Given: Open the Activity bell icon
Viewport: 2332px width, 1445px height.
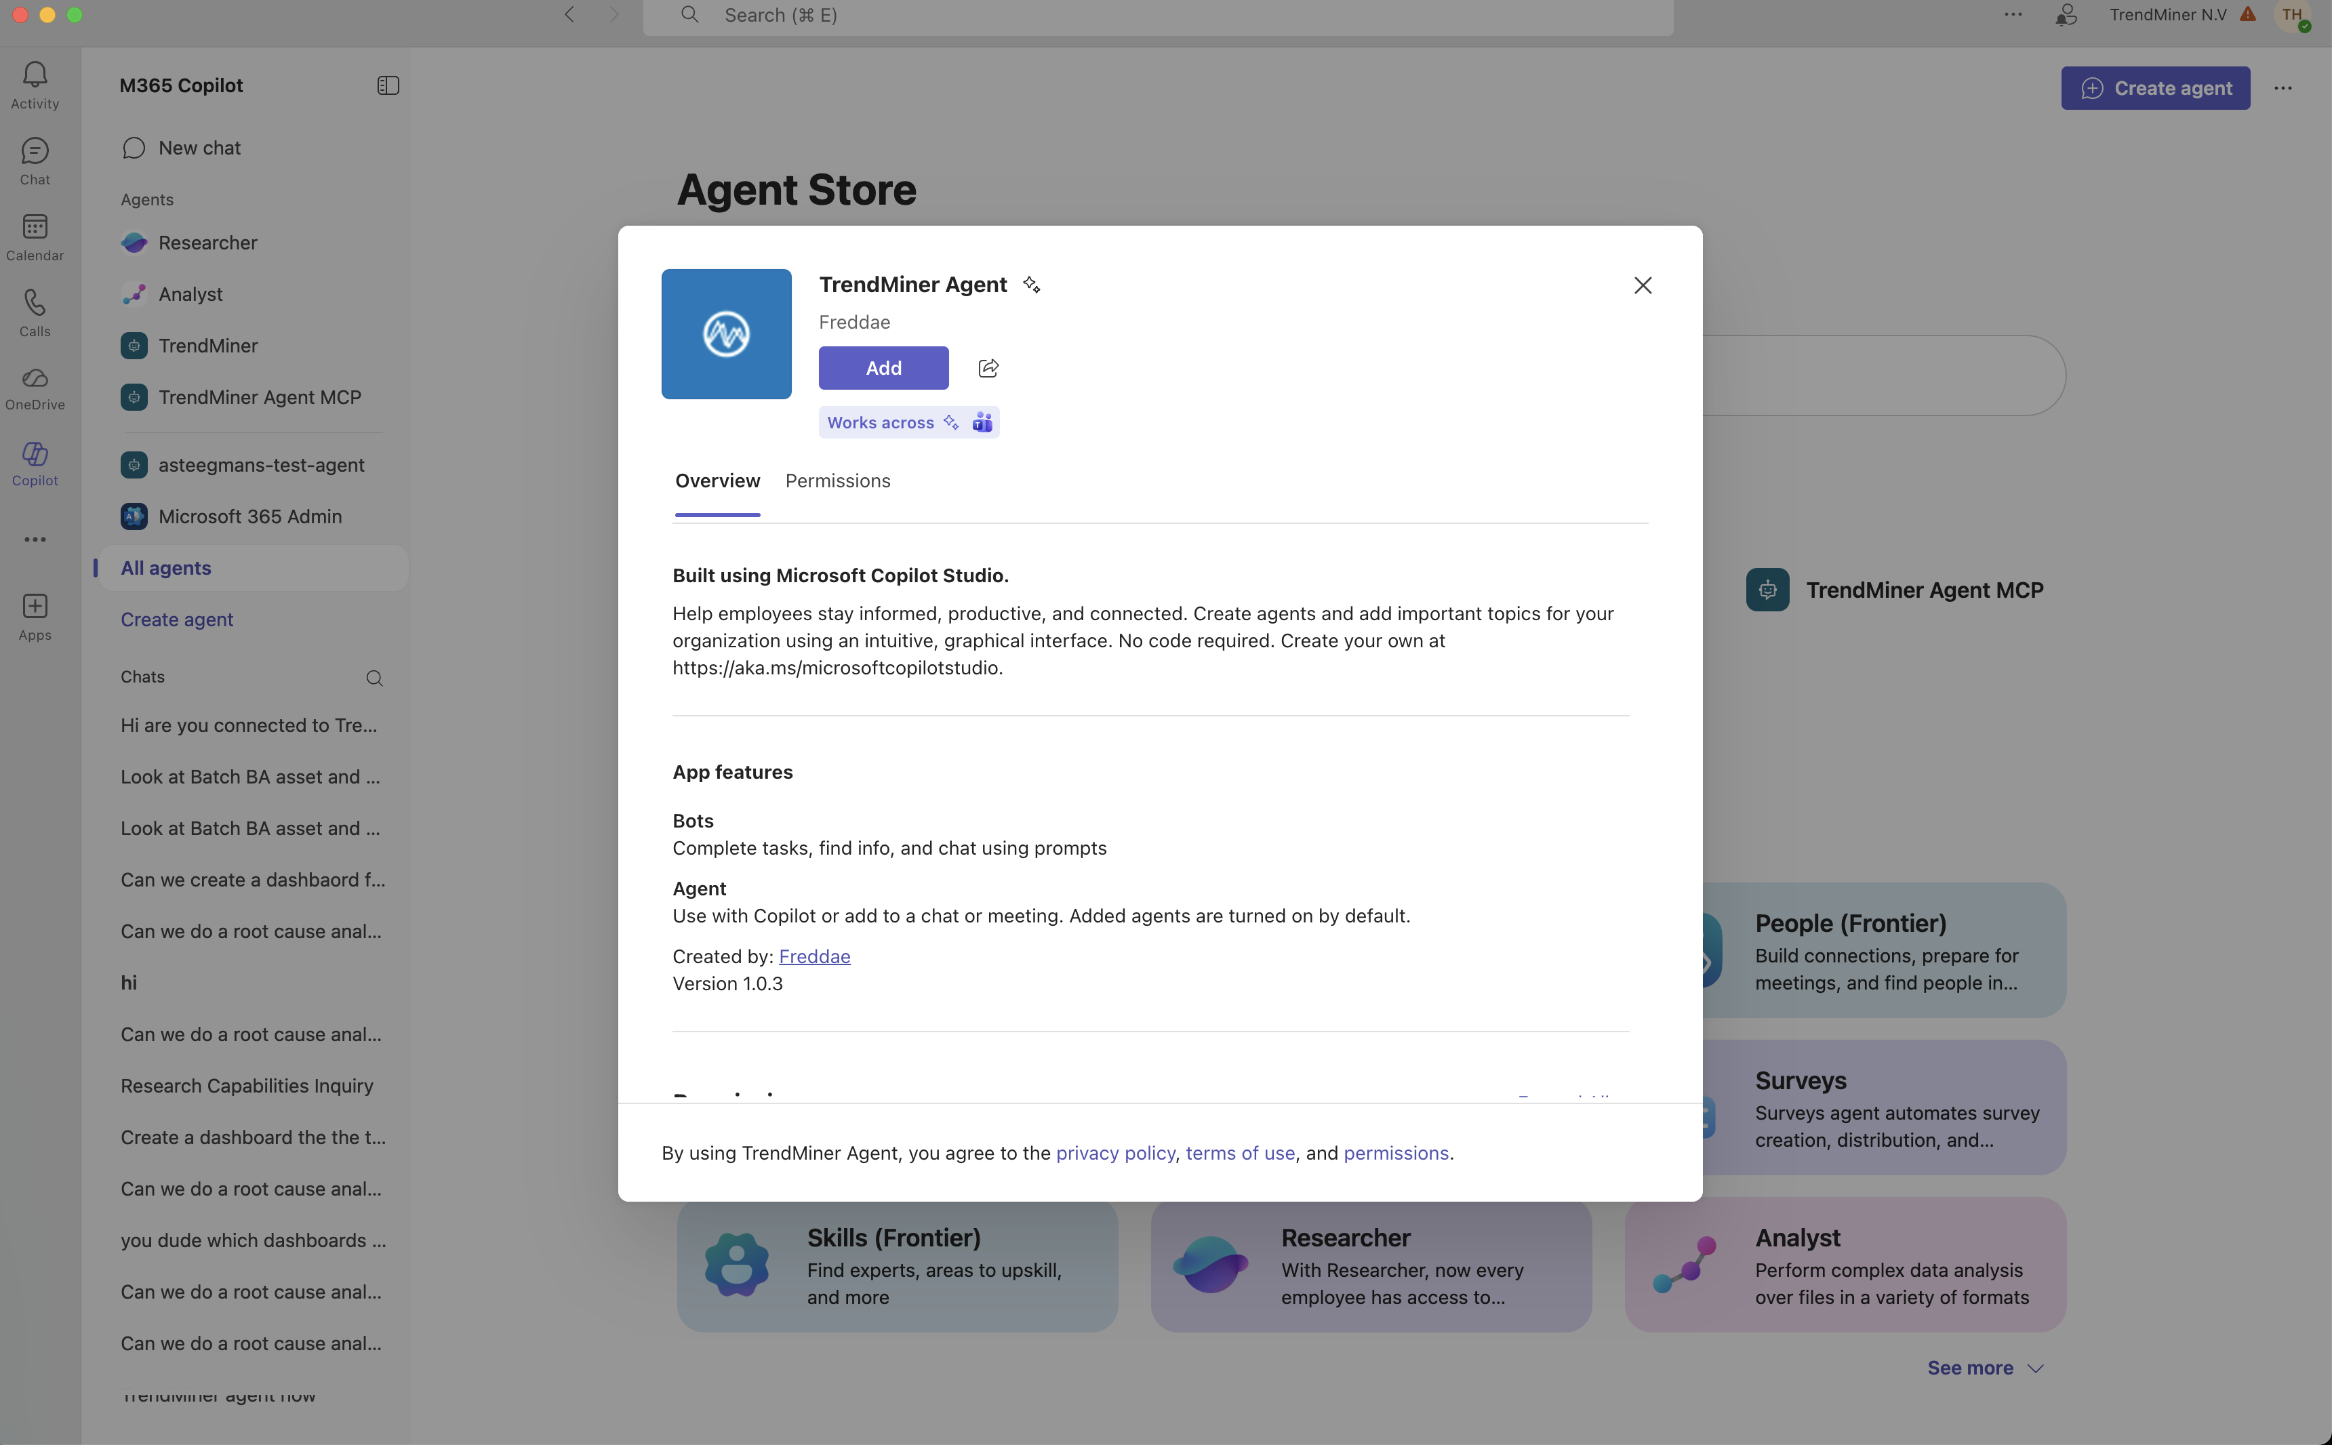Looking at the screenshot, I should coord(35,85).
